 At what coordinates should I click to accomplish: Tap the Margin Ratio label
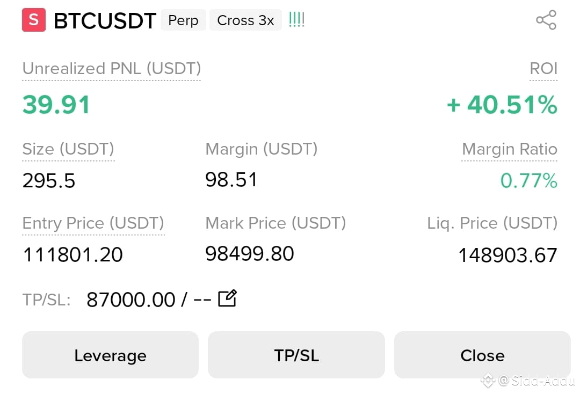click(509, 149)
